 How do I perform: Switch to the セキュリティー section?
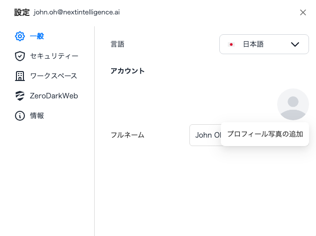tap(54, 56)
